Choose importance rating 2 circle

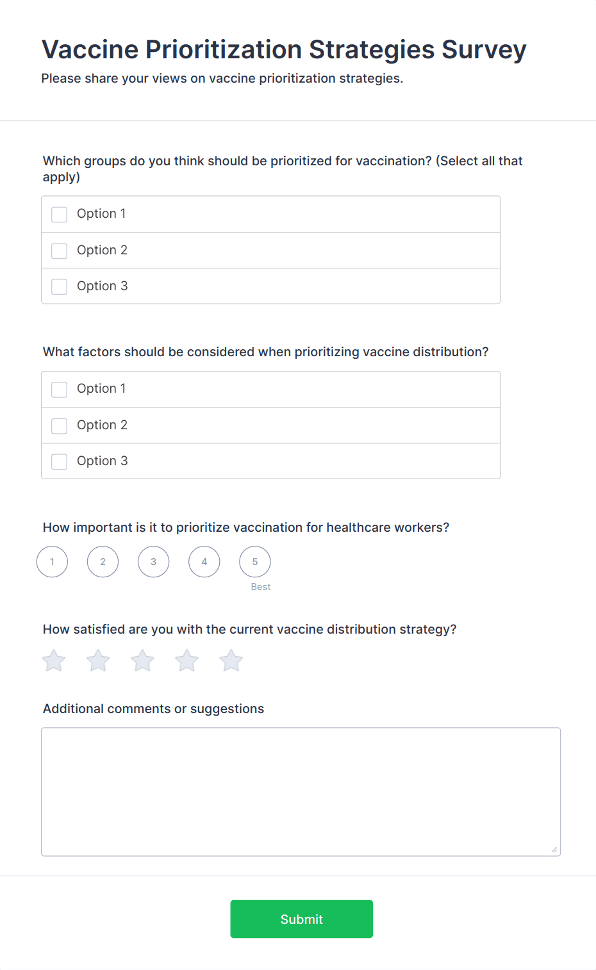coord(103,562)
